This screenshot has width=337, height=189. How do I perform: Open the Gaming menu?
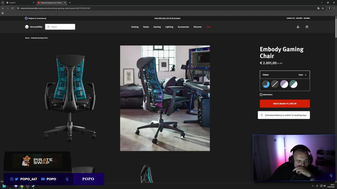[157, 27]
